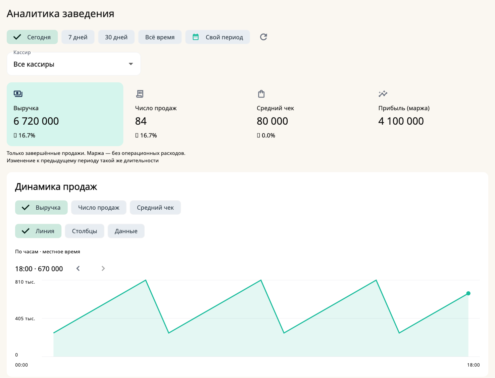This screenshot has width=495, height=378.
Task: Click the 810 тыс. axis label
Action: coord(25,282)
